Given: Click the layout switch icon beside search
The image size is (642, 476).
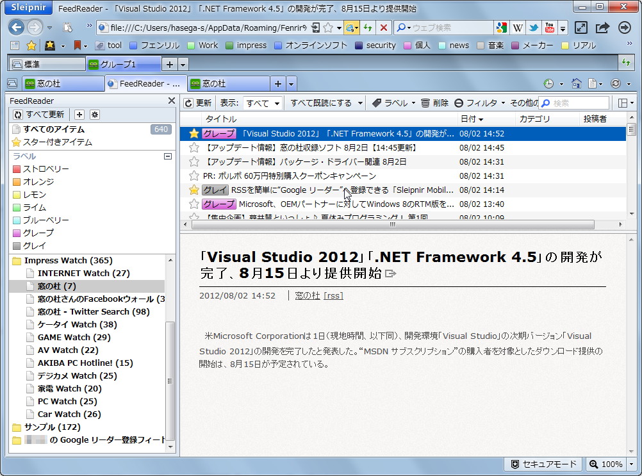Looking at the screenshot, I should tap(622, 103).
